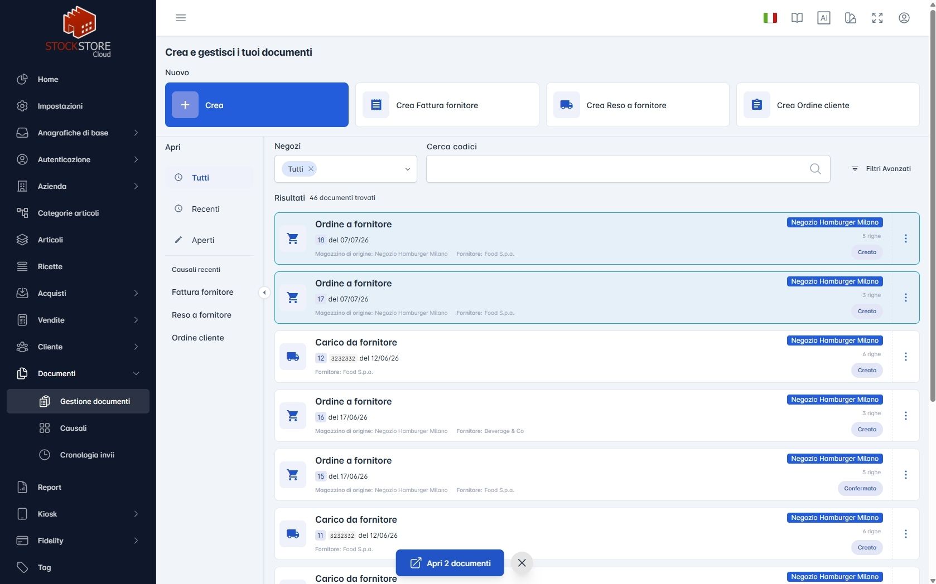Open the Negozi dropdown arrow
This screenshot has height=584, width=936.
pos(407,169)
